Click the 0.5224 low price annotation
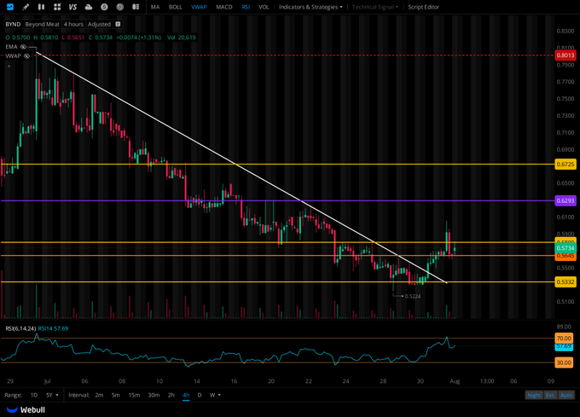 pos(413,297)
